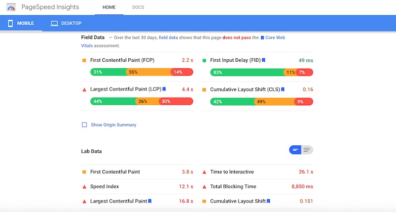Viewport: 396px width, 212px height.
Task: Click the red triangle beside Time to Interactive
Action: point(204,172)
